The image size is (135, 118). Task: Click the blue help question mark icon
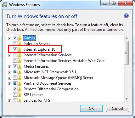(126, 16)
